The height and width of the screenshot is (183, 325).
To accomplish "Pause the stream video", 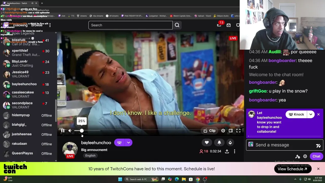I will click(x=62, y=131).
